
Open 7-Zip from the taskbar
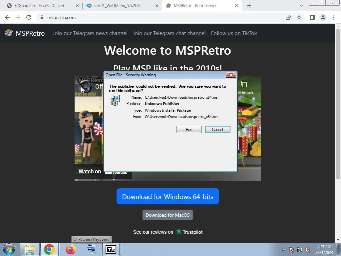point(111,249)
